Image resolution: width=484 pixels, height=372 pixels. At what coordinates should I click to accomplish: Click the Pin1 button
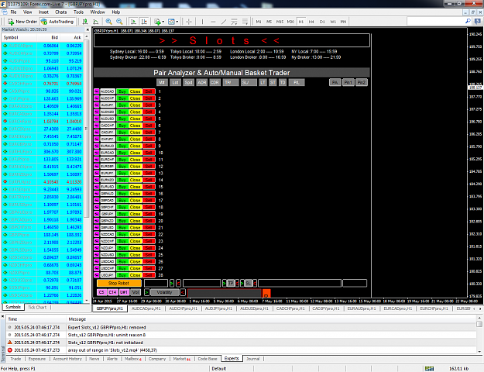(x=348, y=82)
